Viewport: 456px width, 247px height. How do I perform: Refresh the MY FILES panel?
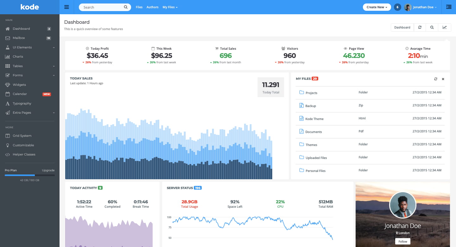tap(435, 79)
